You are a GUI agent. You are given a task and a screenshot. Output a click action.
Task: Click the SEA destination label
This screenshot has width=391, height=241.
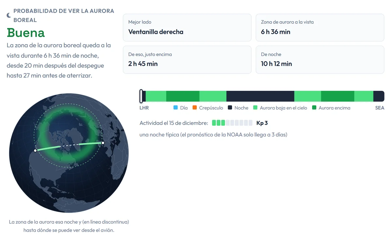tap(380, 108)
